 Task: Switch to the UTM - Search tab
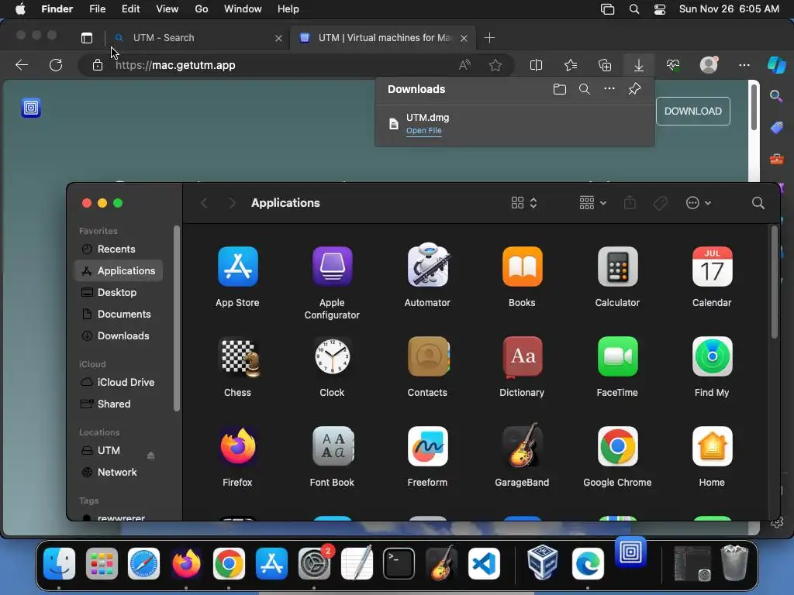(198, 38)
